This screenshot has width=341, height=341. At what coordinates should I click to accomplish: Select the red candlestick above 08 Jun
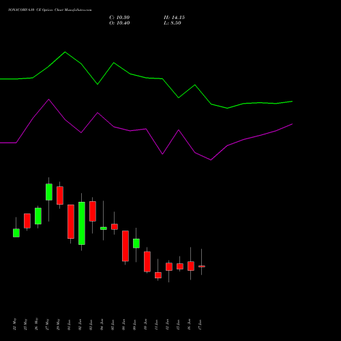(125, 246)
